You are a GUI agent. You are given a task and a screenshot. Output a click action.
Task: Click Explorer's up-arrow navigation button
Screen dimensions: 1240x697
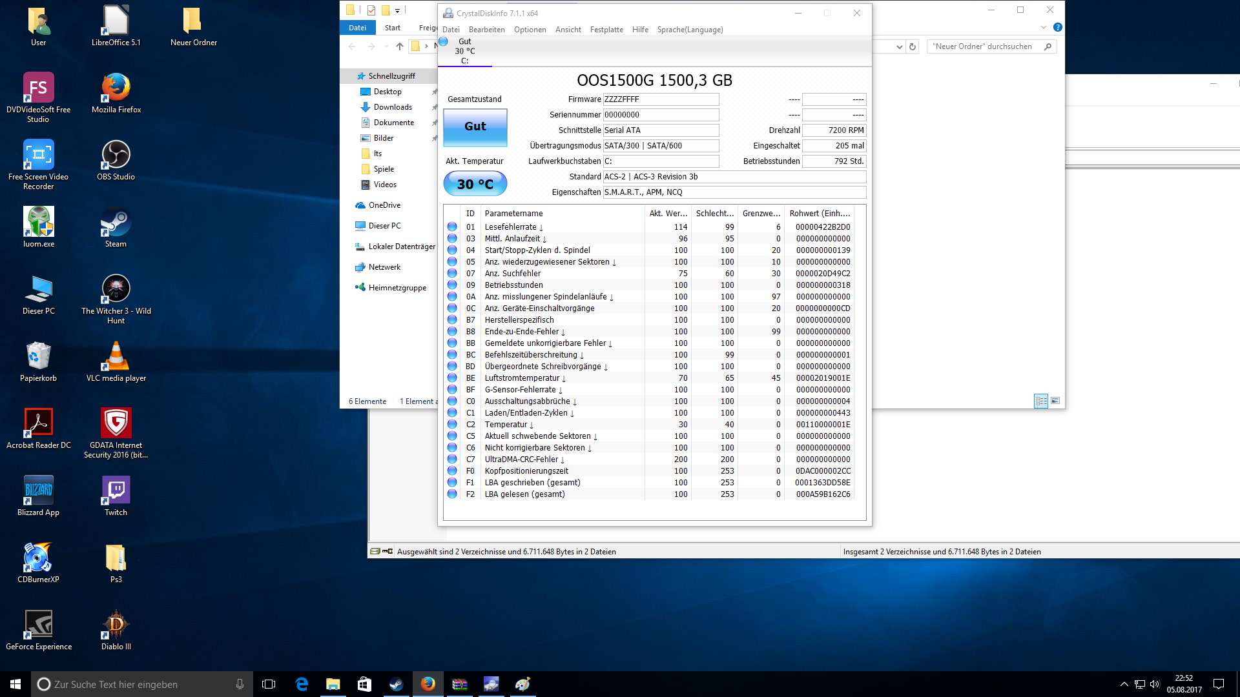point(400,46)
